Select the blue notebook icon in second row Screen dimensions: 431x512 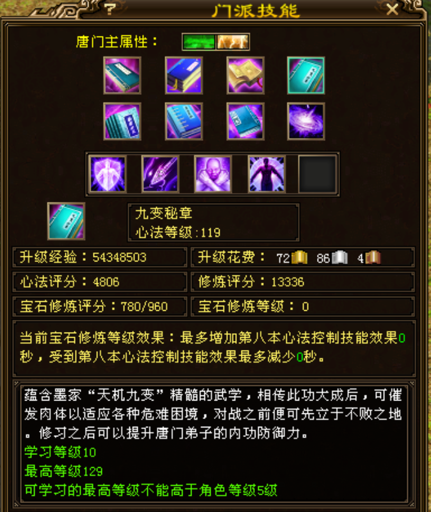tap(184, 121)
